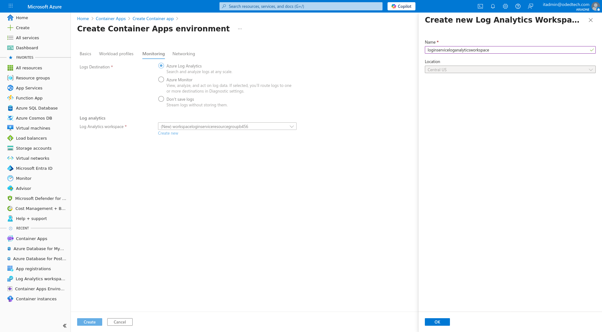
Task: Open Cloud Shell from the top bar
Action: [x=480, y=6]
